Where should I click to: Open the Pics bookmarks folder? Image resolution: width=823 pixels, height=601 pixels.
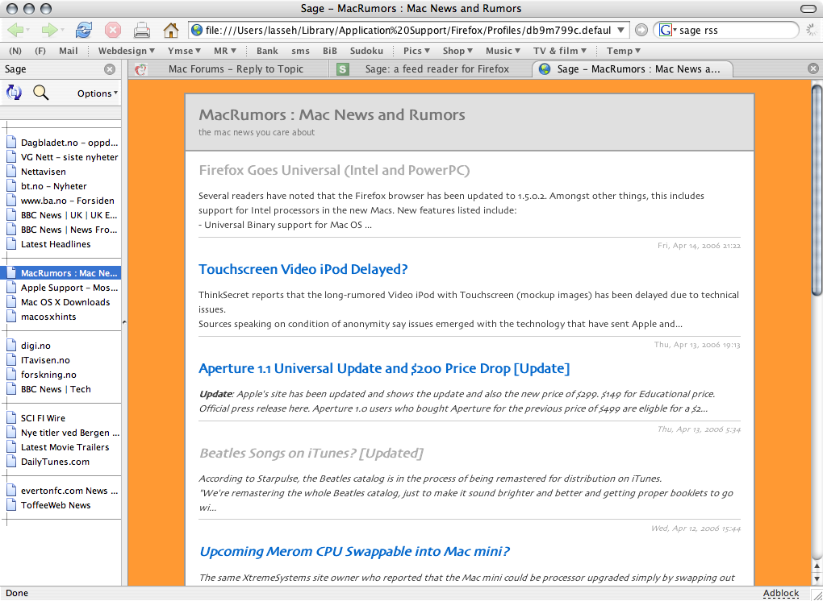(417, 51)
